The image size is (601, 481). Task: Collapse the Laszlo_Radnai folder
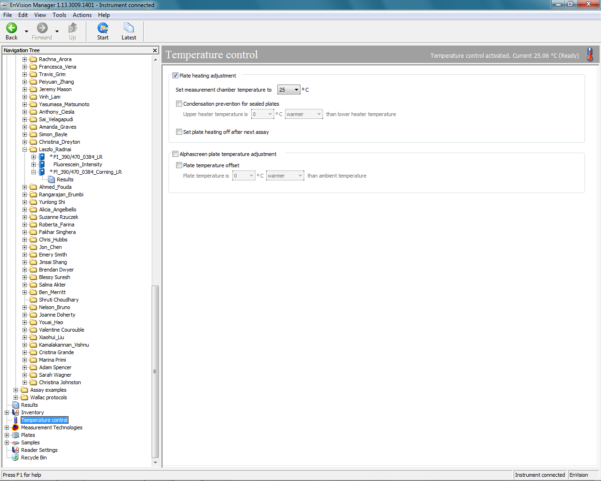[24, 149]
